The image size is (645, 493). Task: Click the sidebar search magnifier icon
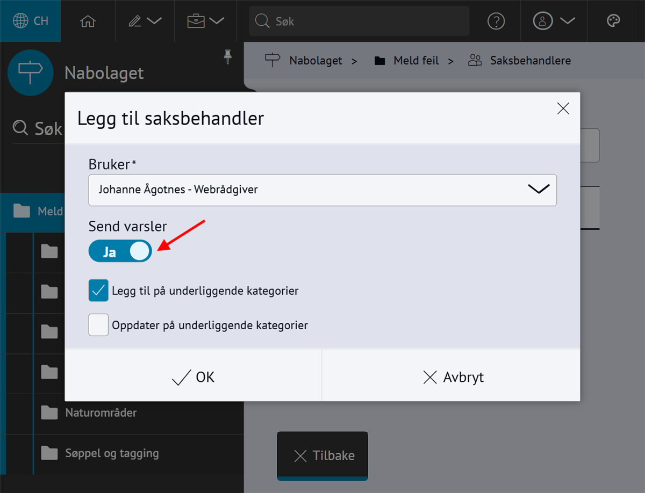[x=20, y=128]
